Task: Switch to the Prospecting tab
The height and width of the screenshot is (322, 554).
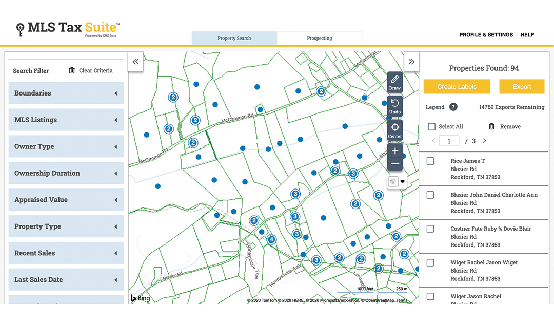Action: point(320,39)
